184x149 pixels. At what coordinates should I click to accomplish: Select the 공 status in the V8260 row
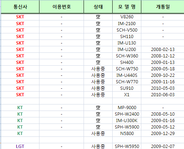coord(98,17)
